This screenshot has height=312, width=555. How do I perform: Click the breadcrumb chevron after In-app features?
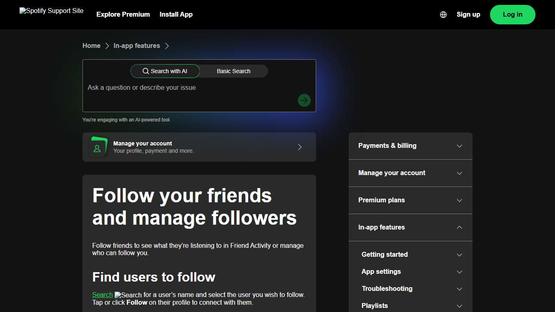point(167,46)
